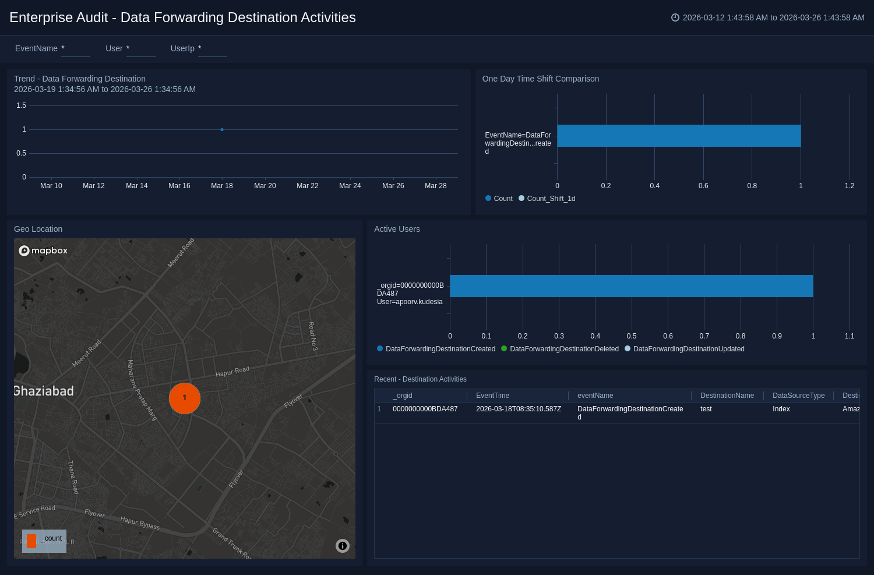The height and width of the screenshot is (575, 874).
Task: Click the orange cluster marker labeled 1
Action: pos(185,398)
